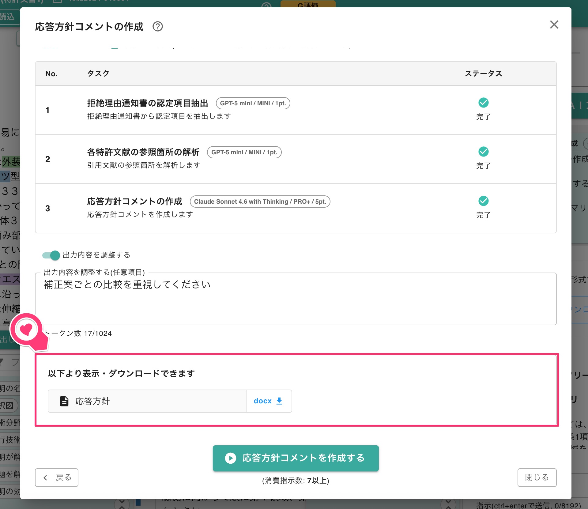Download the 応答方針 docx file
The width and height of the screenshot is (588, 509).
coord(269,401)
